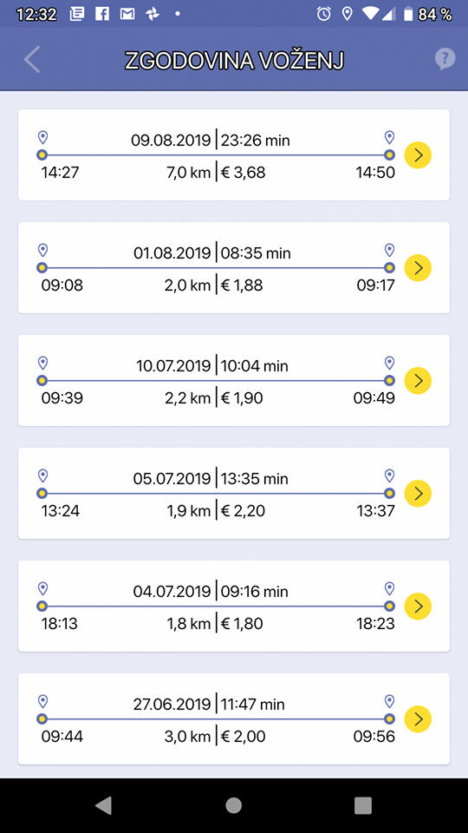Show details of the 05.07.2019 ride
468x833 pixels.
click(418, 494)
